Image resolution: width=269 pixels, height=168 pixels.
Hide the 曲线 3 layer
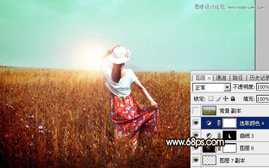[196, 135]
